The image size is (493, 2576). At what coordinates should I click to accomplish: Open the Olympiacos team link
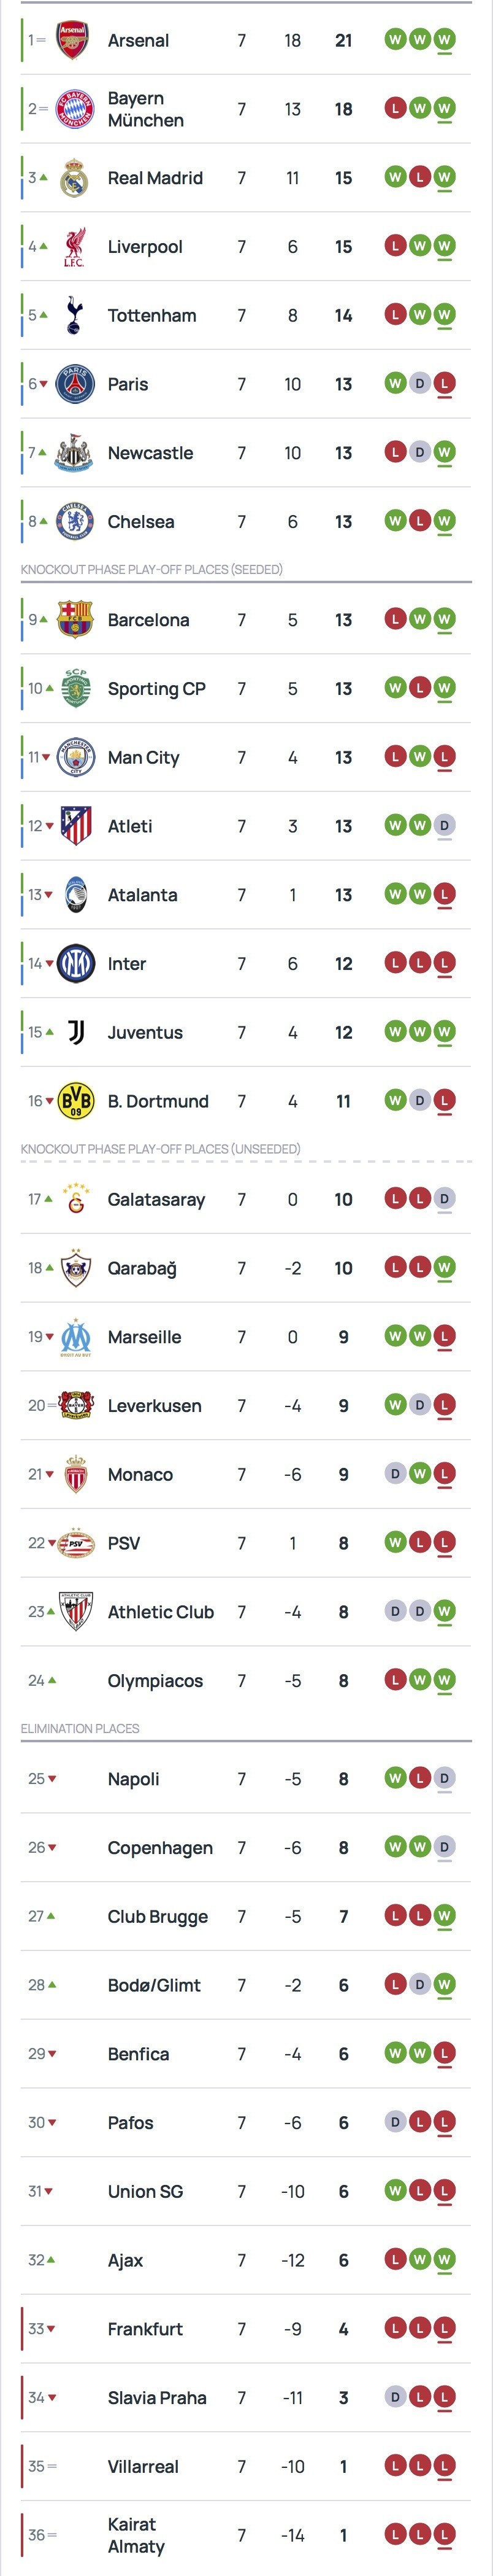click(x=155, y=1681)
